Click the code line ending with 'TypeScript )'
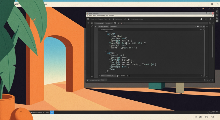Screen dimensions: 220x120 [x=133, y=64]
